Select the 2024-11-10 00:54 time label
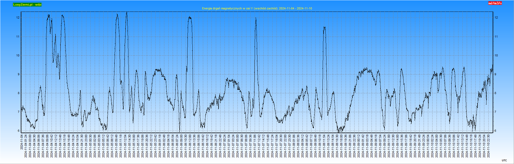 [428, 146]
